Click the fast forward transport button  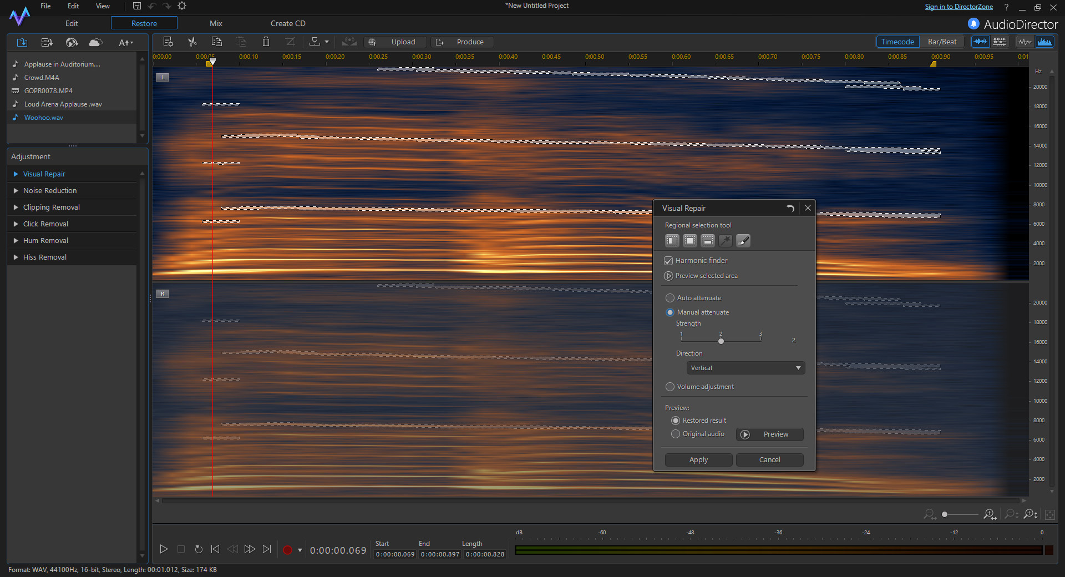tap(250, 549)
